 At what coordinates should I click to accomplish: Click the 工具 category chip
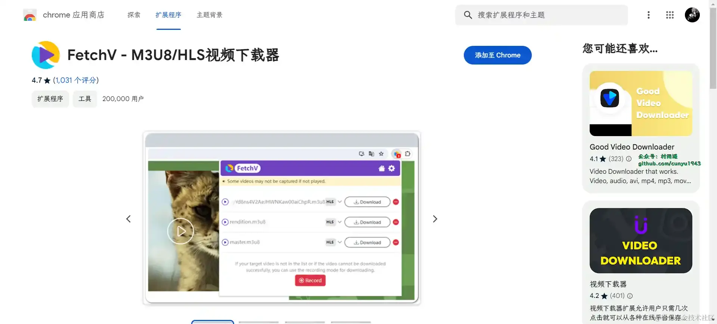point(85,99)
